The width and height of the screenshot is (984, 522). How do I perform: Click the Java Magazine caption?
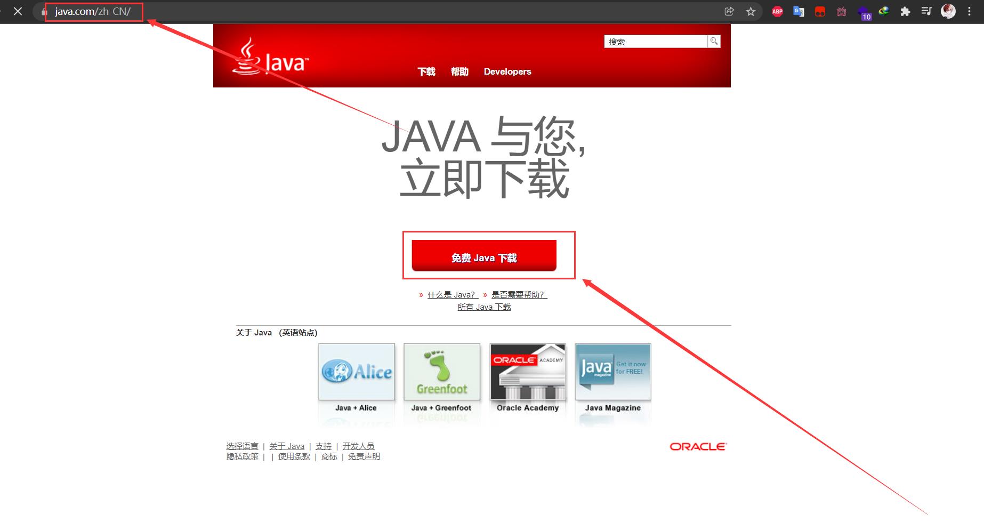point(613,408)
